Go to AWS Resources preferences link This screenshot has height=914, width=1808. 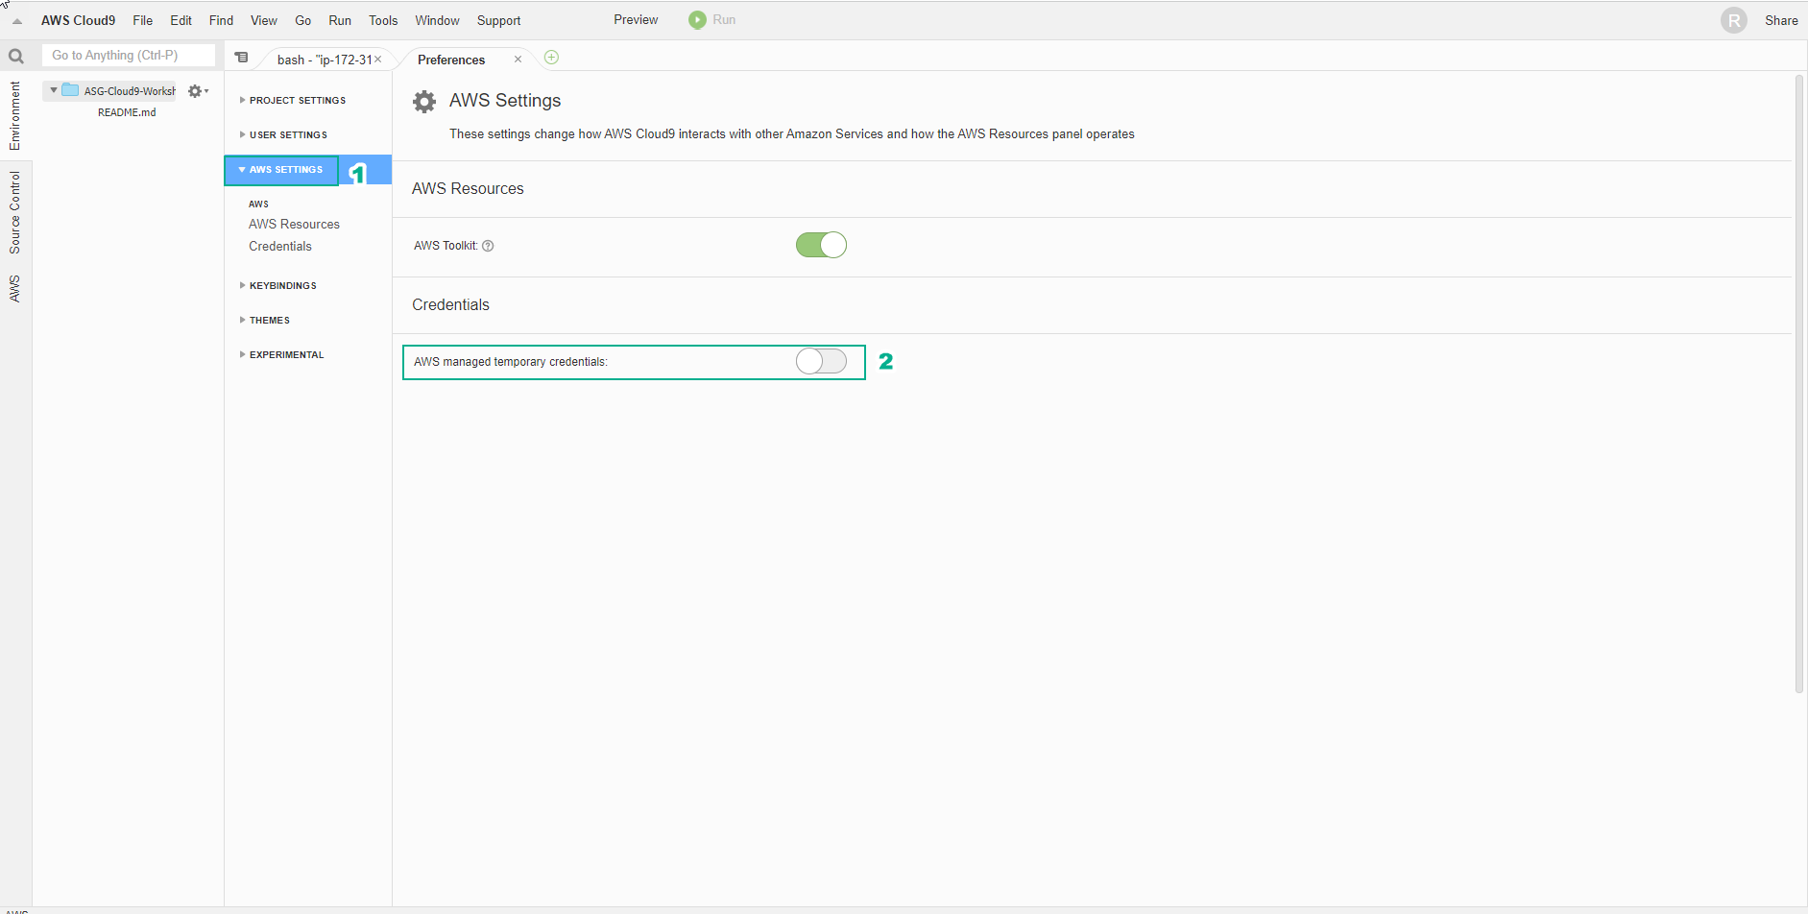point(294,225)
